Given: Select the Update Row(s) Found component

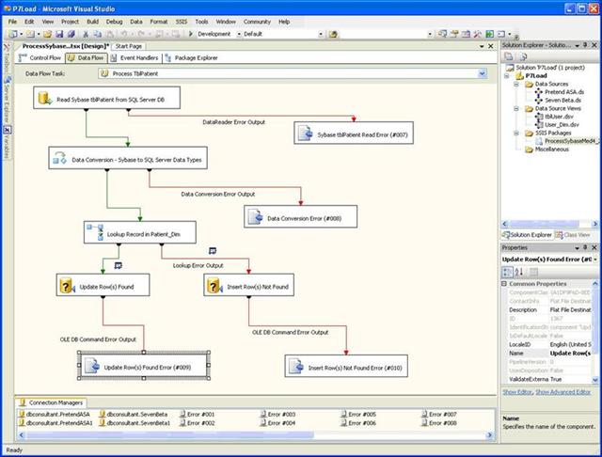Looking at the screenshot, I should point(103,285).
